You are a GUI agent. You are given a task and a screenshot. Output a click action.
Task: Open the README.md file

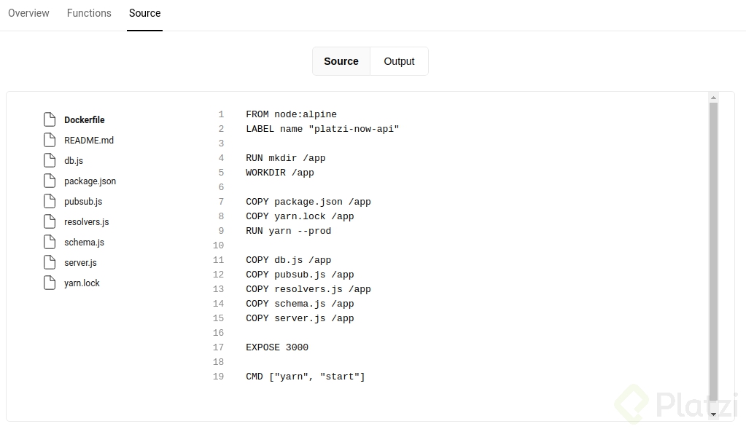tap(89, 140)
